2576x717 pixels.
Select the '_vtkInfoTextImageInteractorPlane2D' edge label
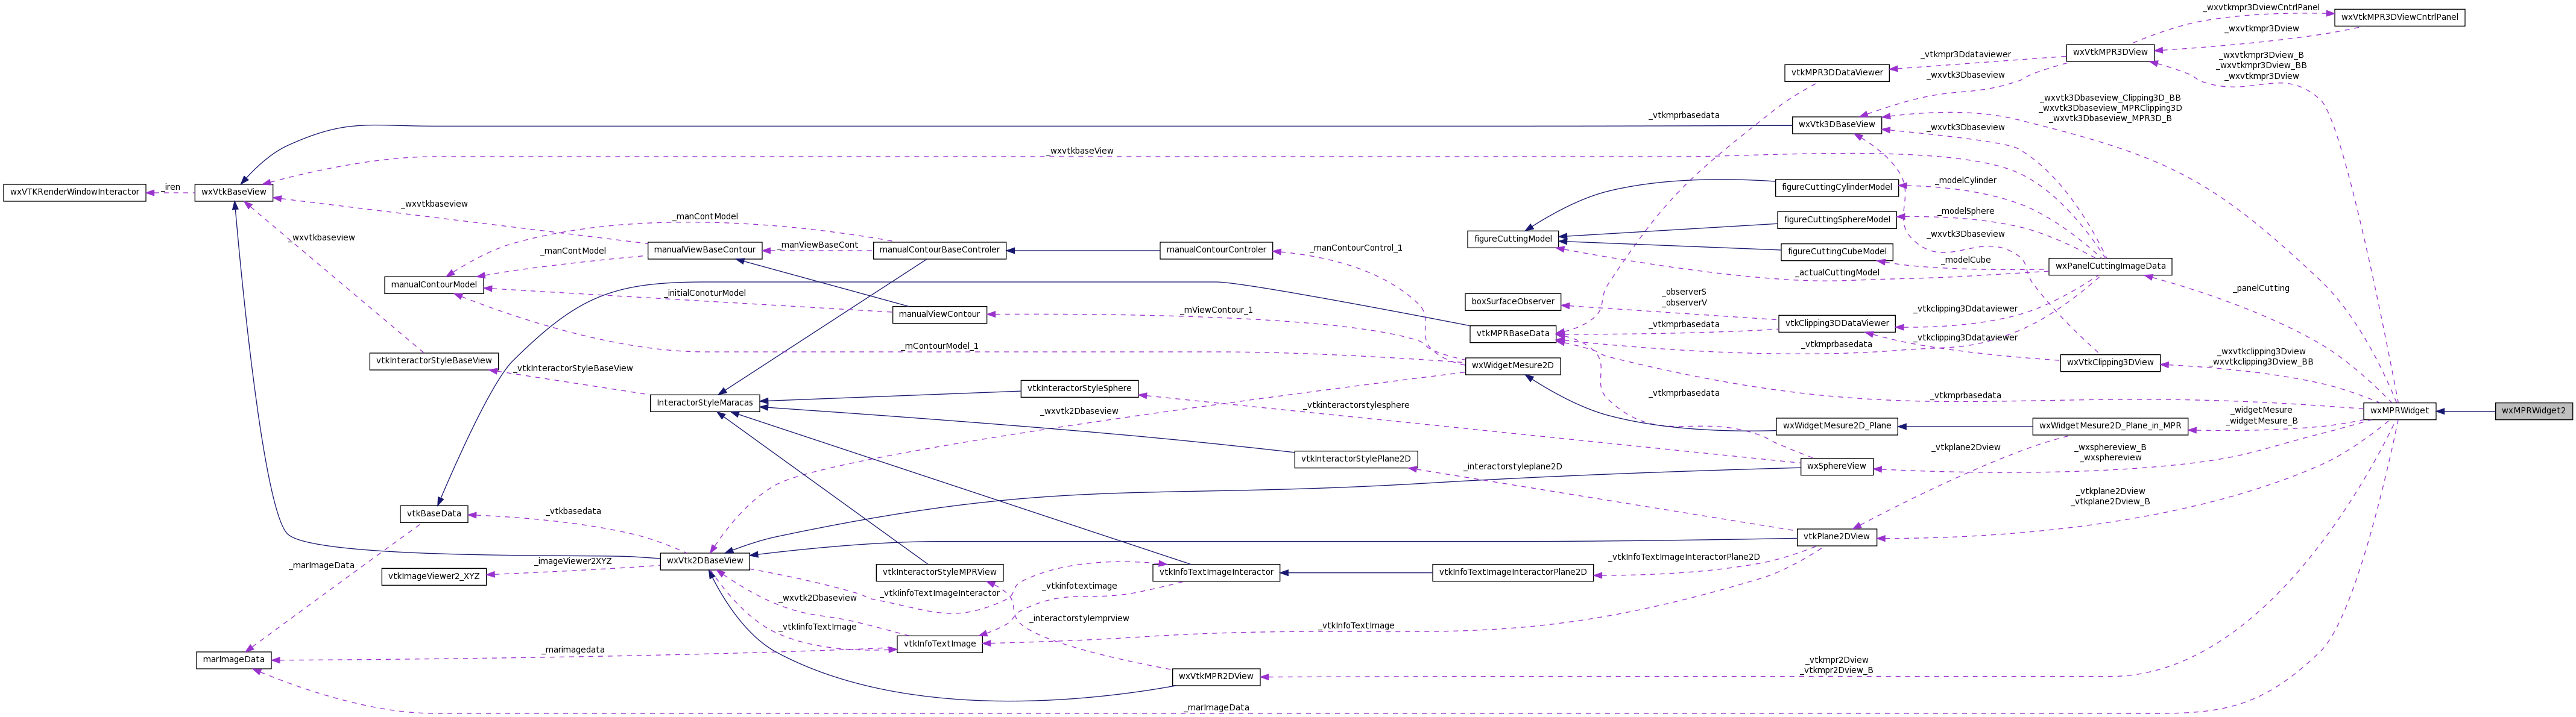click(x=1685, y=557)
